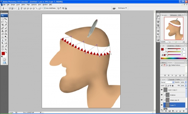Hide Layer 1 copy 2 visibility
This screenshot has height=114, width=188.
(x=162, y=90)
